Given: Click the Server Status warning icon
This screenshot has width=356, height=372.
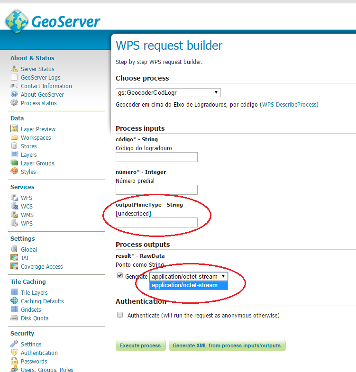Looking at the screenshot, I should click(14, 69).
